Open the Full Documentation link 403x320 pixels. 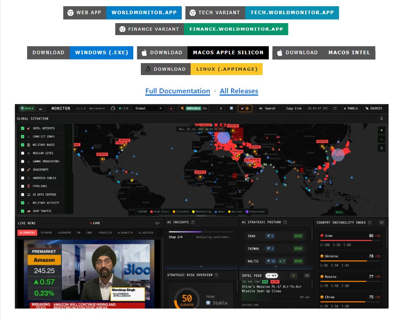(x=178, y=91)
